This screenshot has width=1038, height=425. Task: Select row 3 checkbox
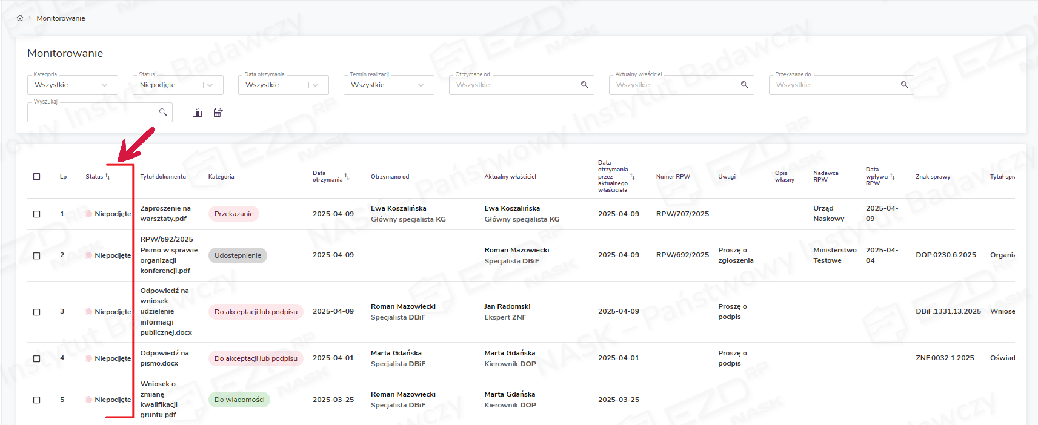(x=37, y=312)
